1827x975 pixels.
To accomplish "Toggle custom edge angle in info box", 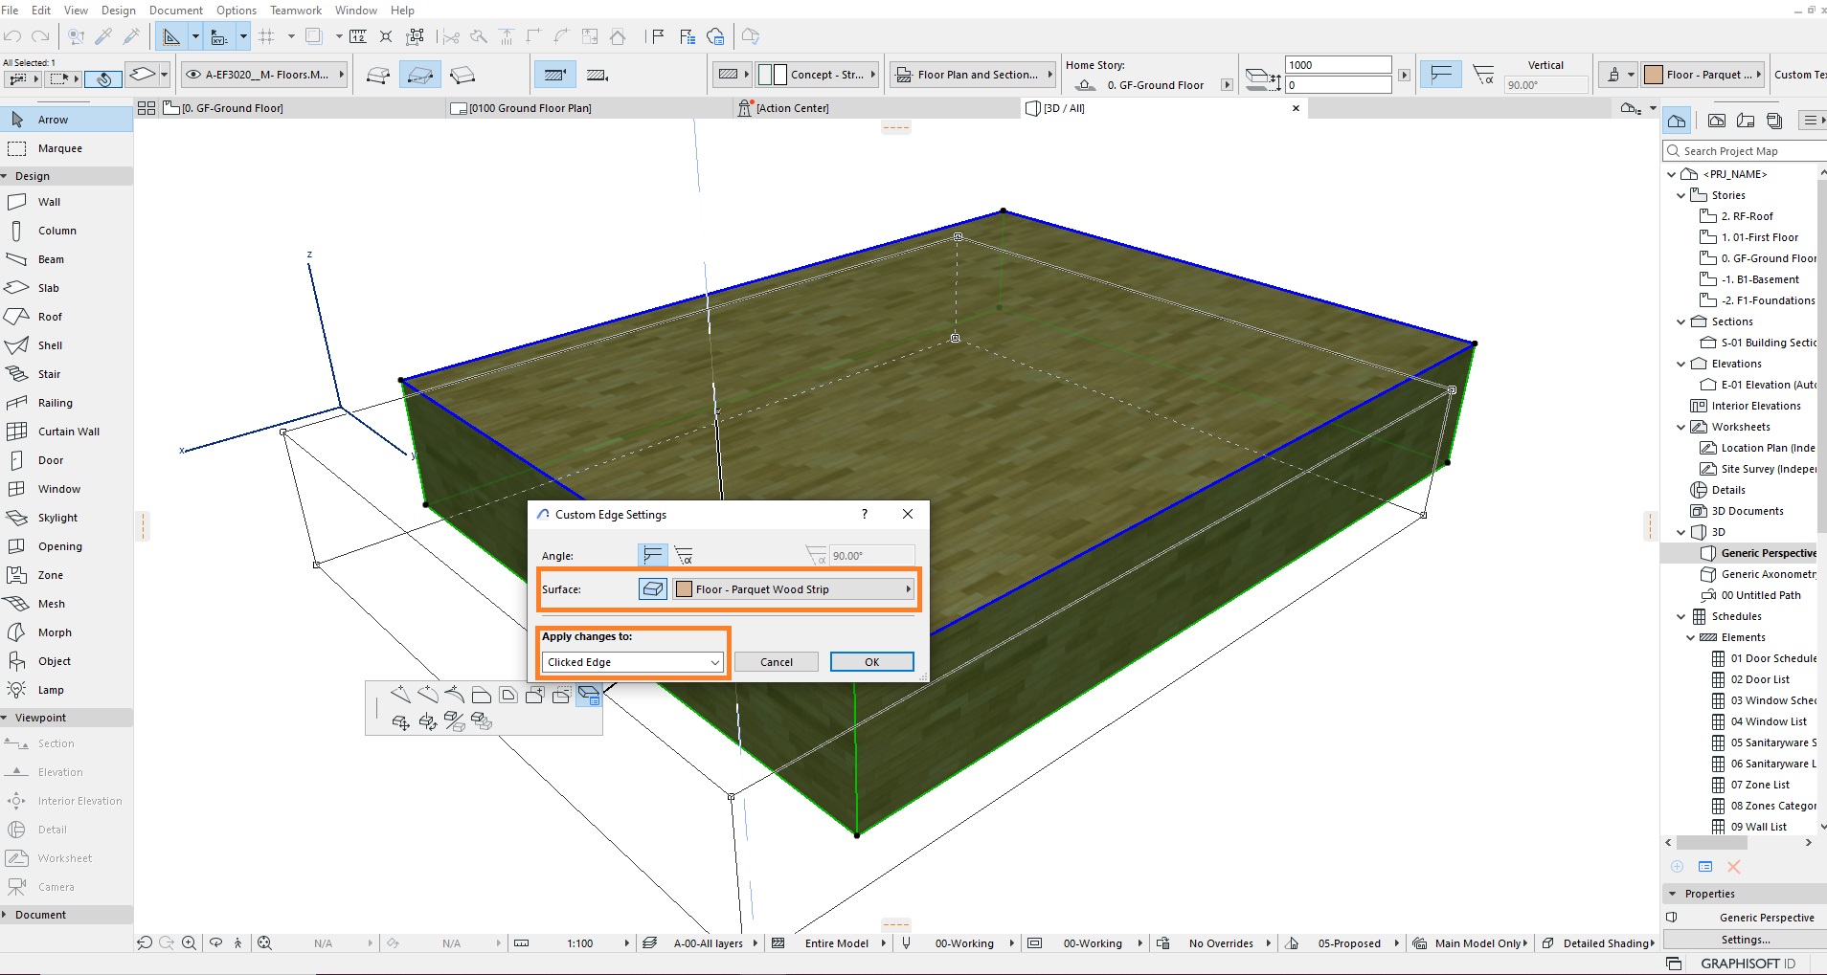I will [x=1483, y=75].
